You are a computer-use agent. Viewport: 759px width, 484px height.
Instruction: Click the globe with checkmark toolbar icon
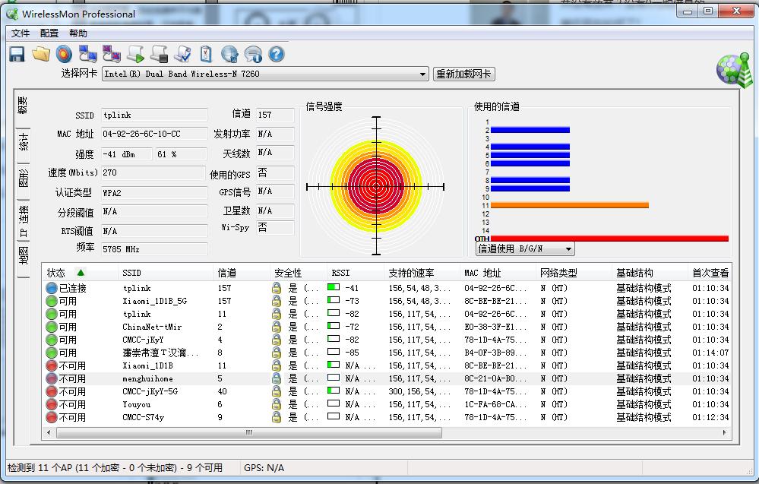pyautogui.click(x=228, y=53)
